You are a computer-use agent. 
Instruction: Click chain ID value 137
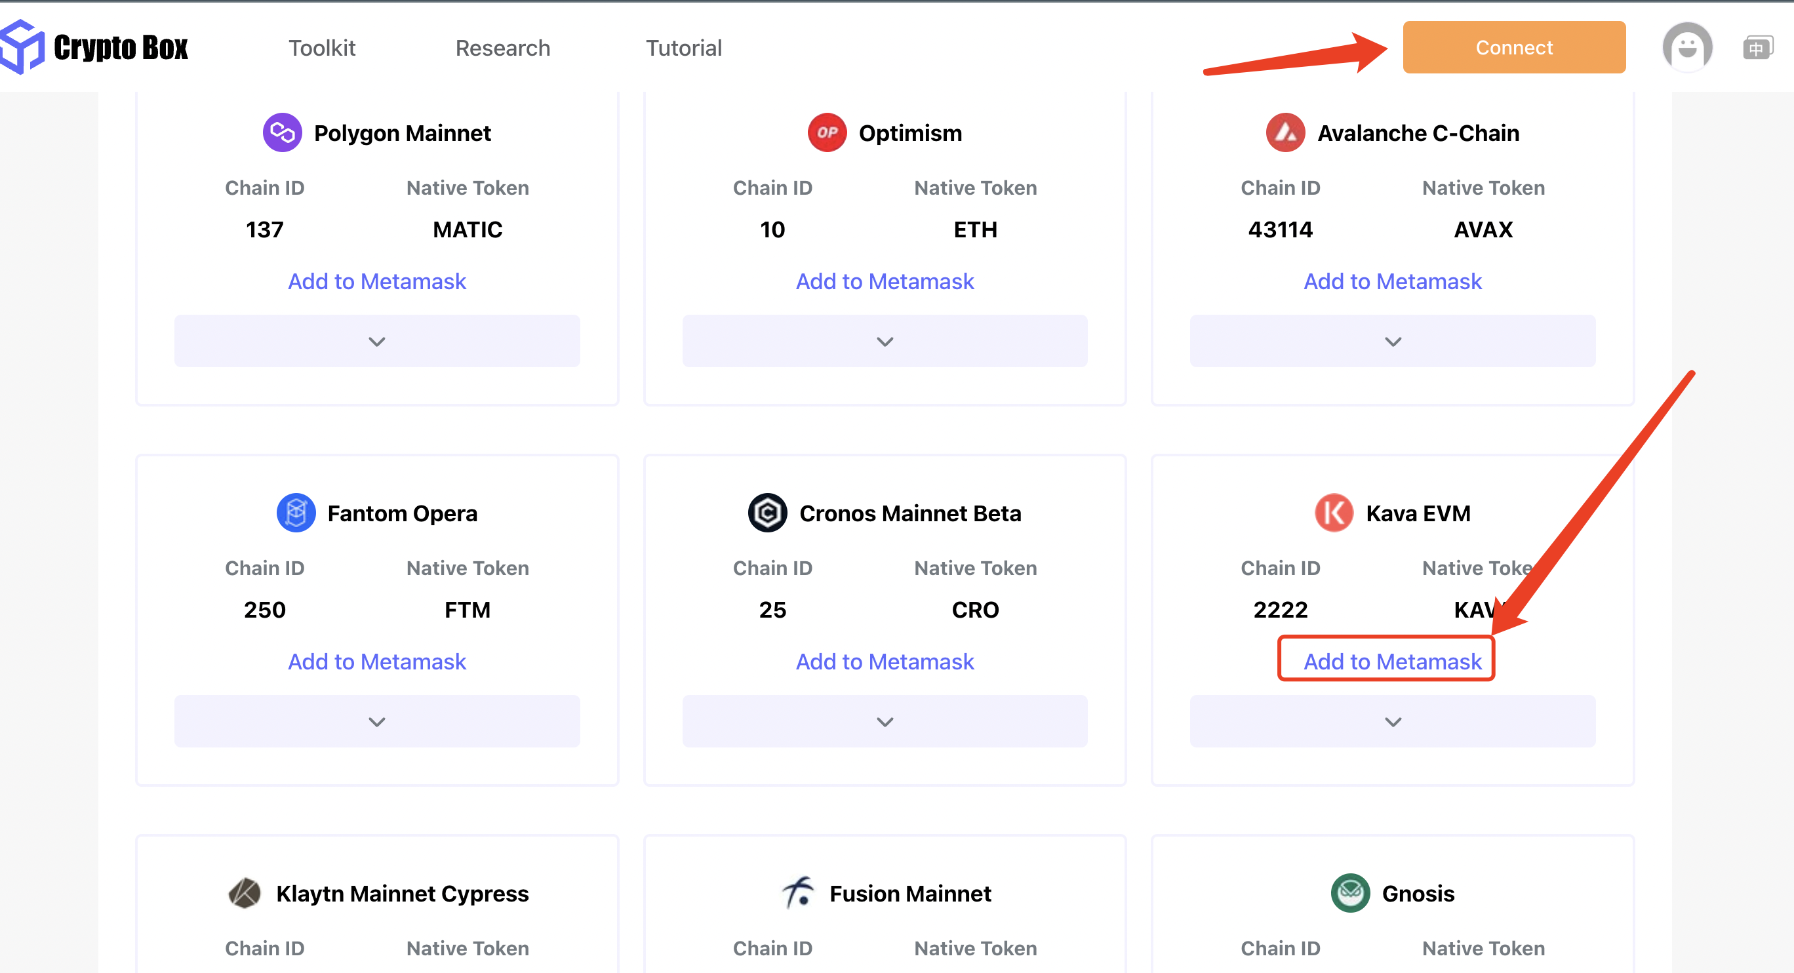265,230
